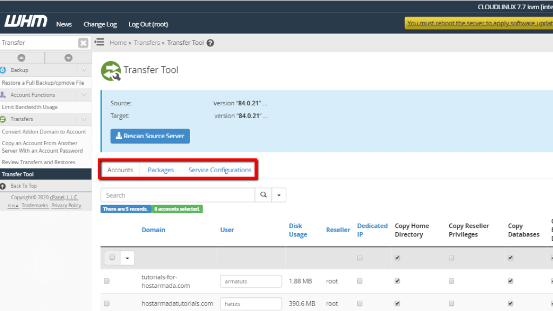The width and height of the screenshot is (553, 311).
Task: Collapse the Transfers section chevron
Action: [x=84, y=119]
